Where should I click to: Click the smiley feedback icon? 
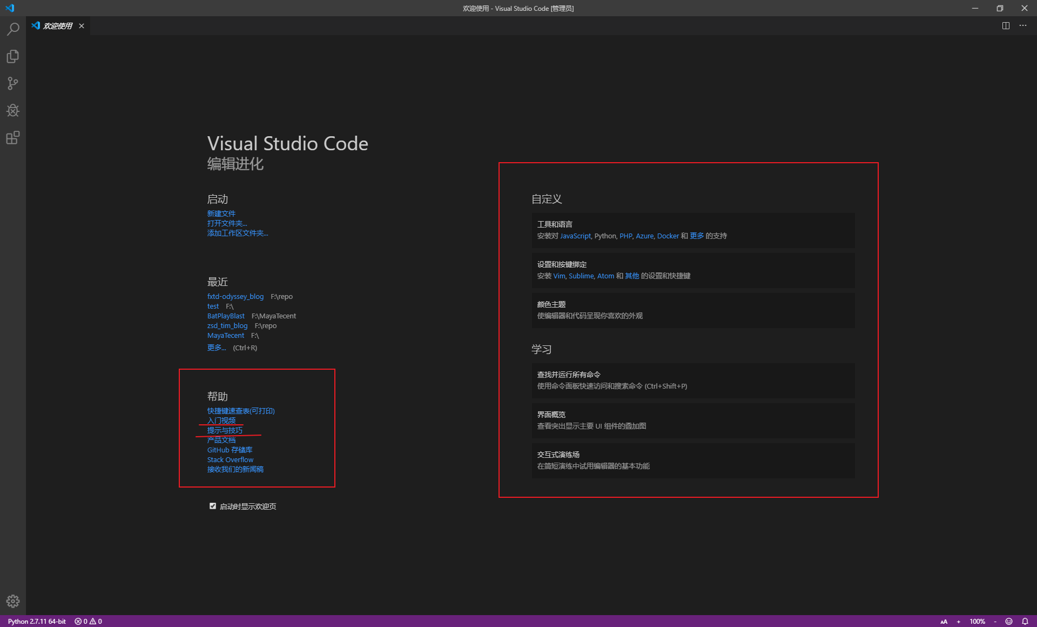pyautogui.click(x=1008, y=622)
